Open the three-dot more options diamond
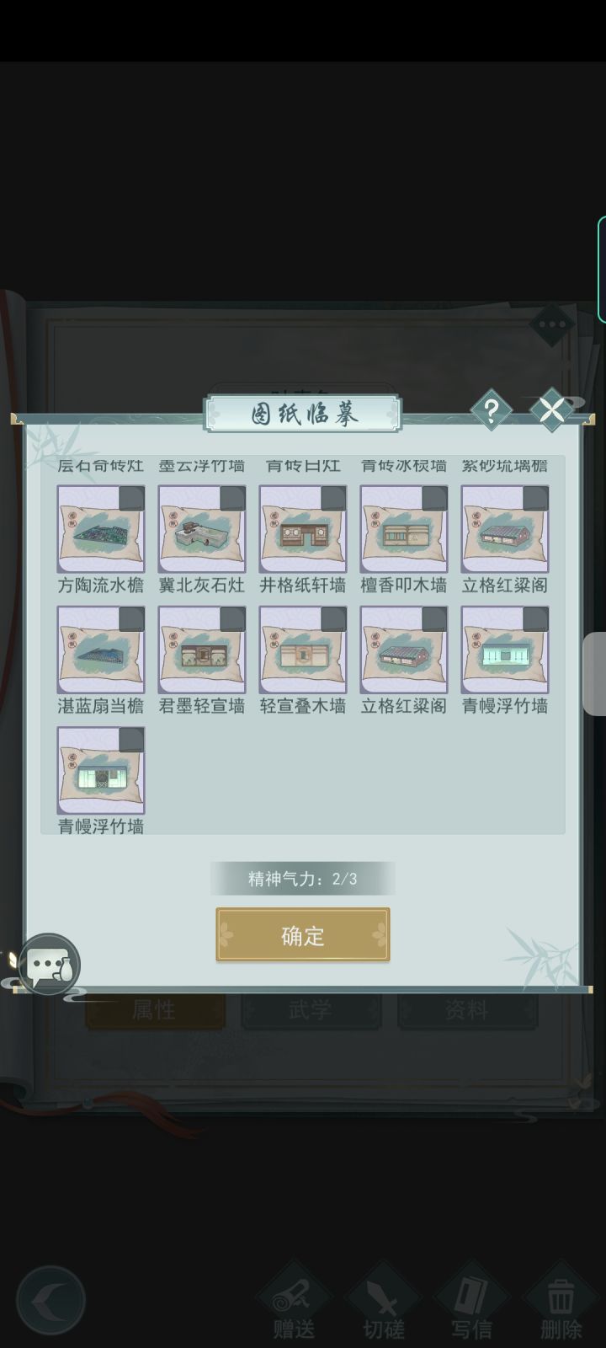The width and height of the screenshot is (606, 1348). pyautogui.click(x=552, y=324)
